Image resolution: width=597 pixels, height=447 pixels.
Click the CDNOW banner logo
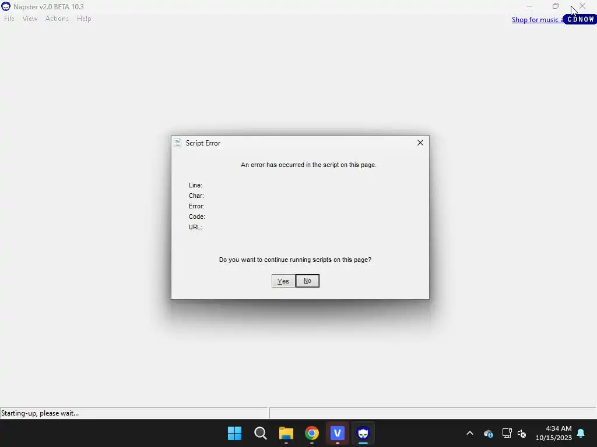click(x=580, y=19)
